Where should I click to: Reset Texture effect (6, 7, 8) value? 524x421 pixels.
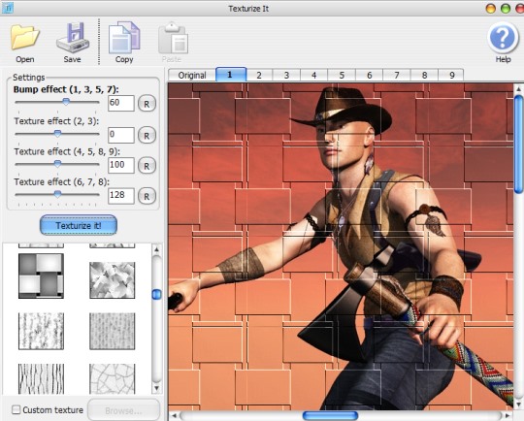point(147,196)
